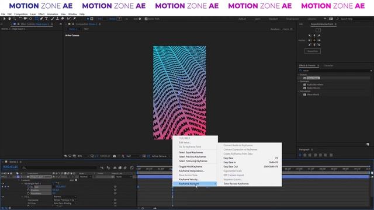This screenshot has height=210, width=374.
Task: Switch to the TEXT composition tab
Action: pyautogui.click(x=86, y=29)
